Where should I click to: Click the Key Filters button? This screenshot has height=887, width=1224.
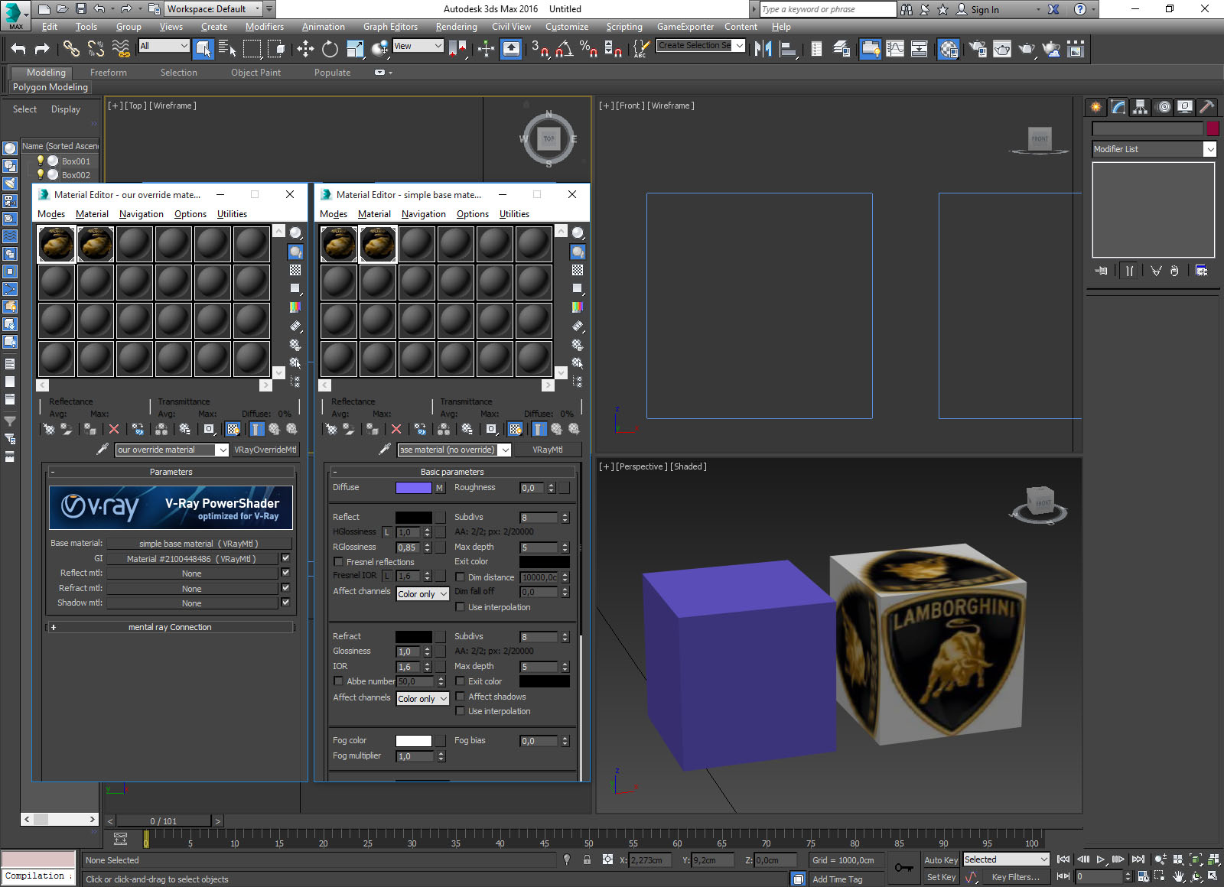[x=1015, y=877]
